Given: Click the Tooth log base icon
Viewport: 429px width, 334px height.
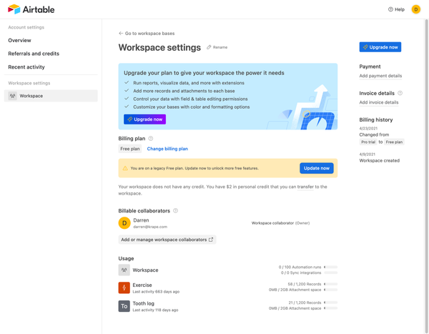Looking at the screenshot, I should click(124, 306).
